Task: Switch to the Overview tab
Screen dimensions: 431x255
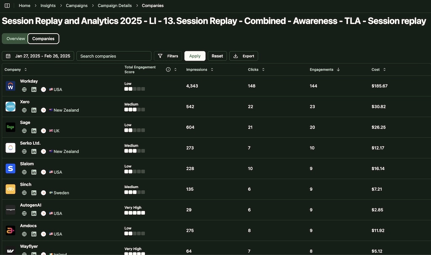Action: click(15, 38)
